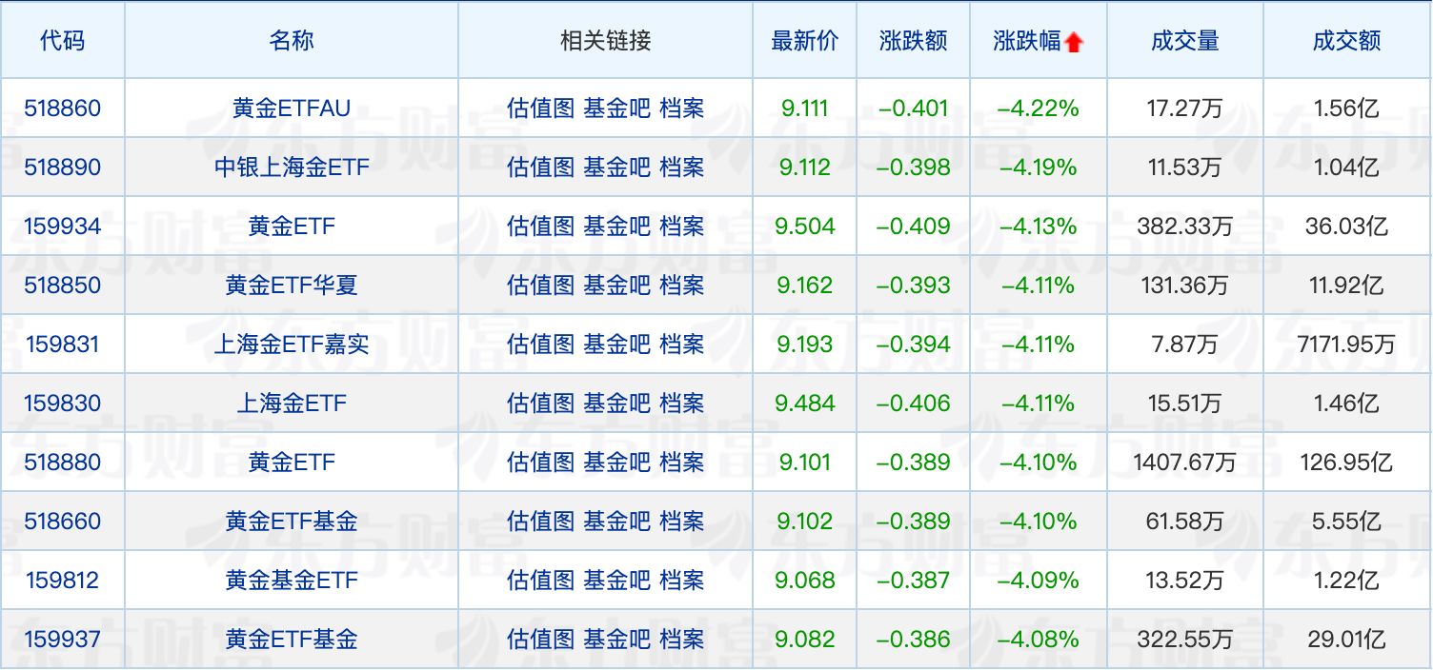
Task: Open 档案 for code 159812
Action: pos(682,581)
